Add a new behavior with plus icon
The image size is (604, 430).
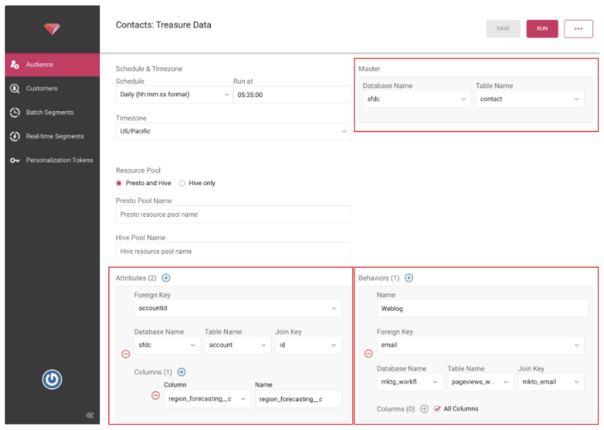[x=409, y=278]
